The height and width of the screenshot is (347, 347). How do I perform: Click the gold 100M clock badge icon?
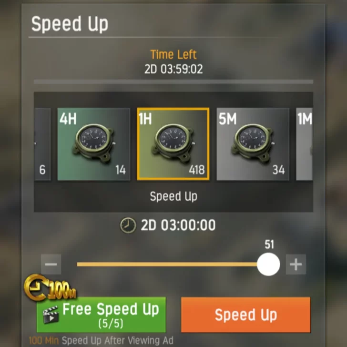click(50, 288)
